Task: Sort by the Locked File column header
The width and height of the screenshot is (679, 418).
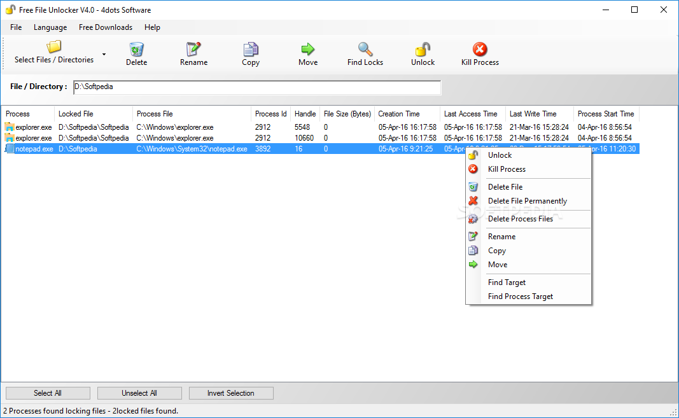Action: click(94, 114)
